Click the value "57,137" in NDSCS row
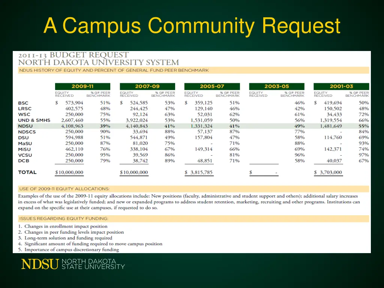The width and height of the screenshot is (384, 288). coord(205,132)
